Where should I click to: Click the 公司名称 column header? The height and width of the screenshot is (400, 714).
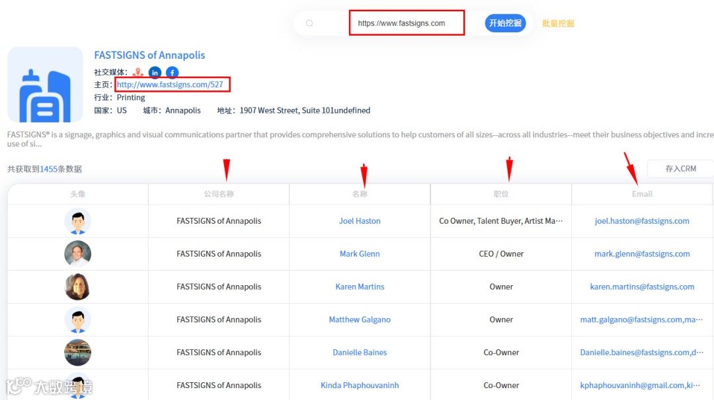(219, 194)
